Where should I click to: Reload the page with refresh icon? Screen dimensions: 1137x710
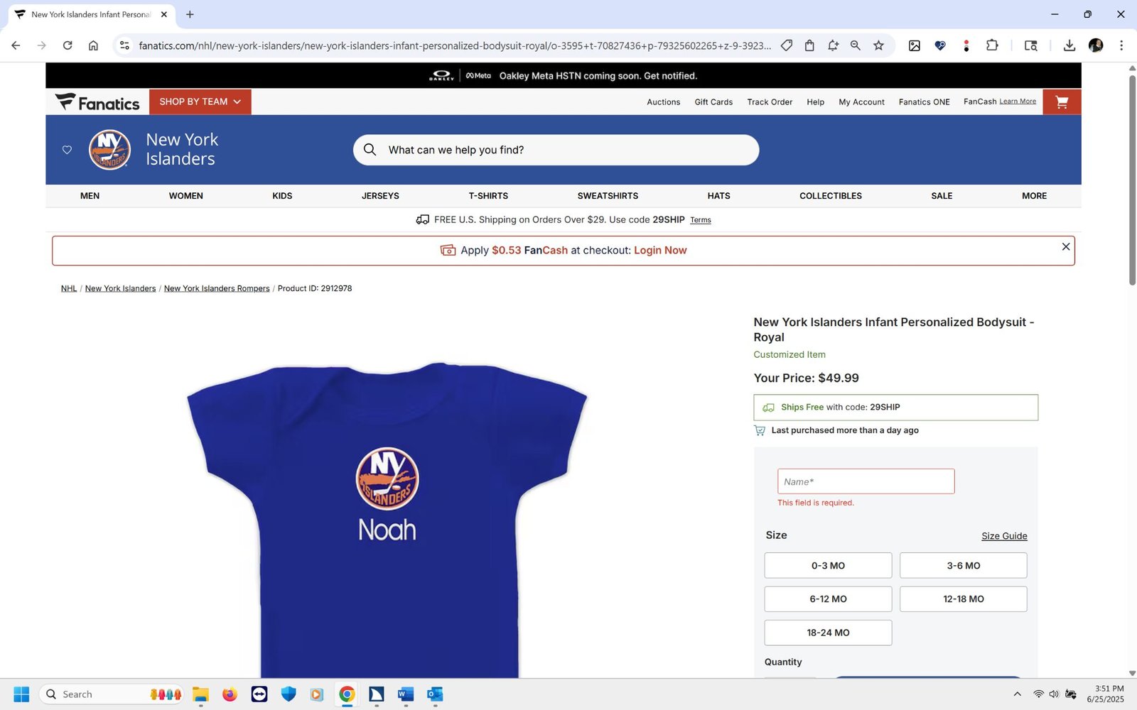(68, 45)
